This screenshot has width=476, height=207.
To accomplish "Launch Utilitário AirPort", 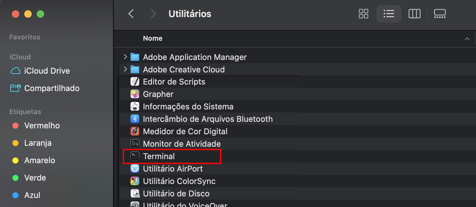I will [x=173, y=168].
